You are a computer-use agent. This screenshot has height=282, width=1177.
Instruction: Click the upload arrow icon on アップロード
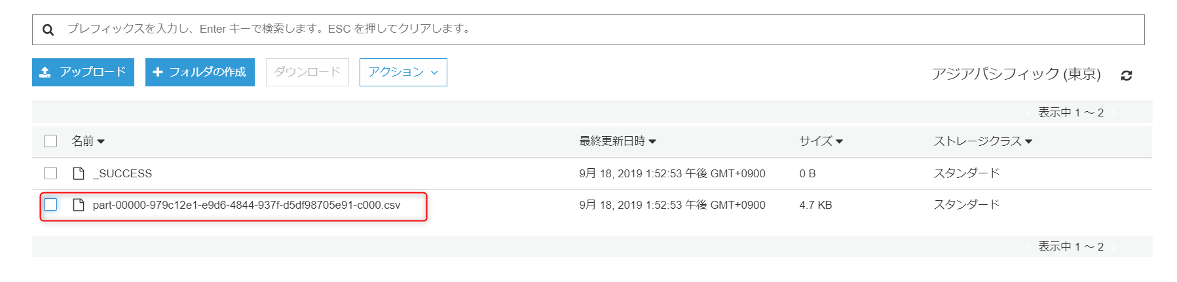coord(45,72)
